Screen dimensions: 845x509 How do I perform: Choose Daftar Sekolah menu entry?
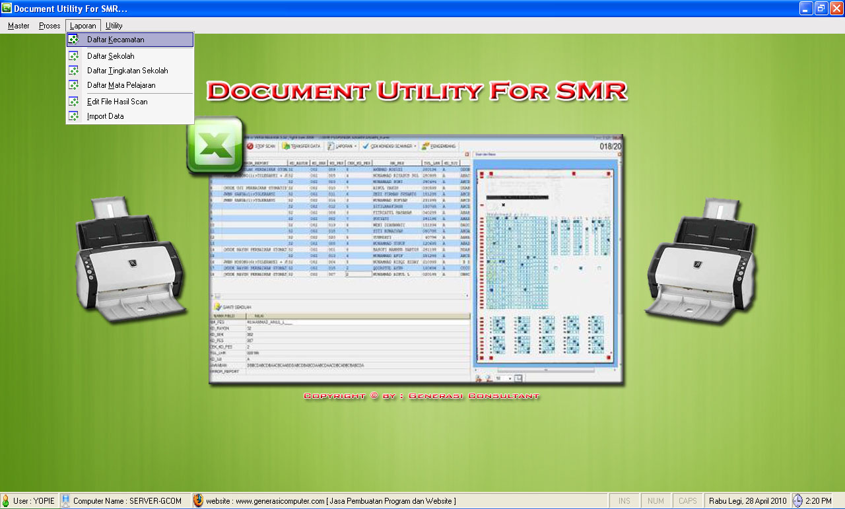111,56
